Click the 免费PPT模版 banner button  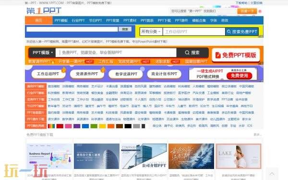click(x=236, y=55)
